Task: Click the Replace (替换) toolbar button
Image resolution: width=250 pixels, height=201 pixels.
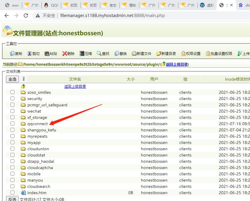Action: tap(121, 54)
